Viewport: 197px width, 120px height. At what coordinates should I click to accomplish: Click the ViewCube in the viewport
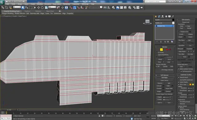tap(147, 22)
